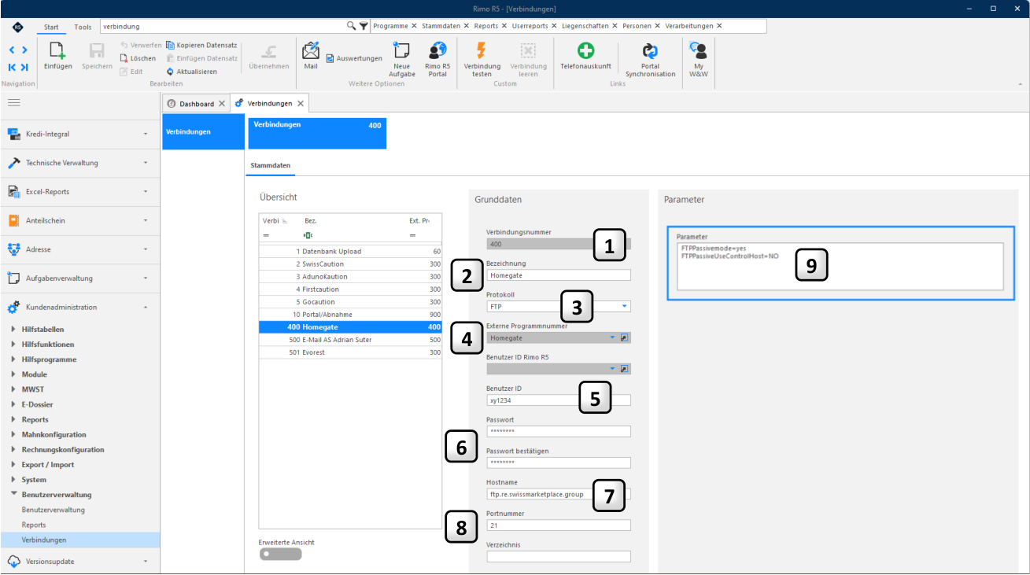Refresh data with Aktualisieren

click(x=191, y=72)
